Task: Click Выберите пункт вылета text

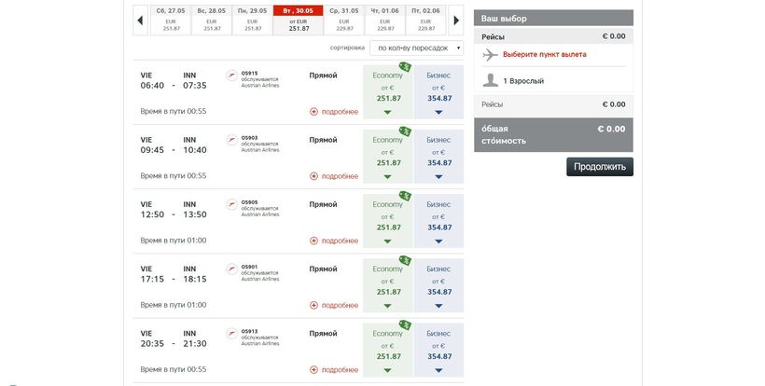Action: pos(545,55)
